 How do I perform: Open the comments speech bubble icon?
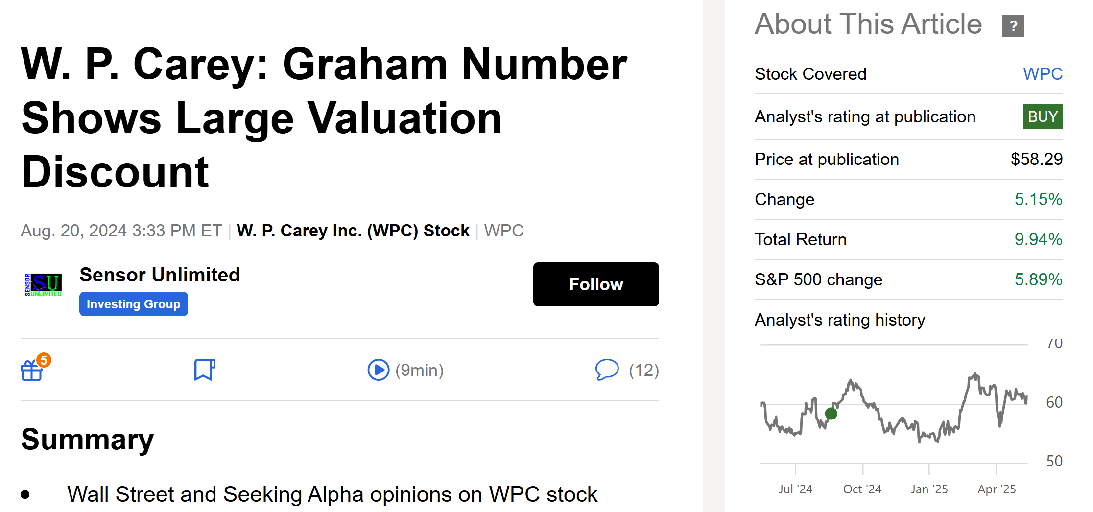[x=607, y=370]
